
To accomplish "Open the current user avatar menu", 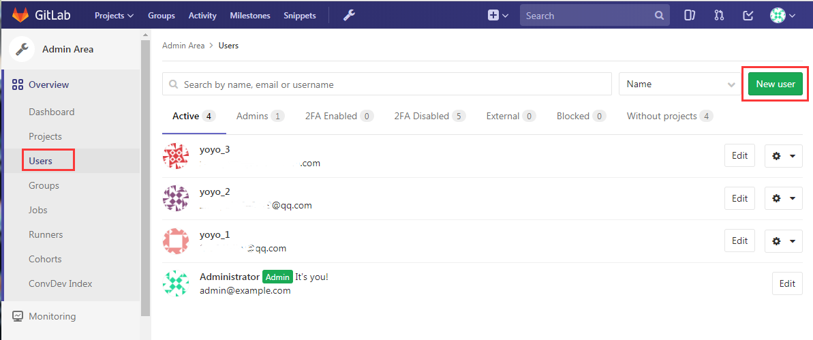I will point(783,15).
